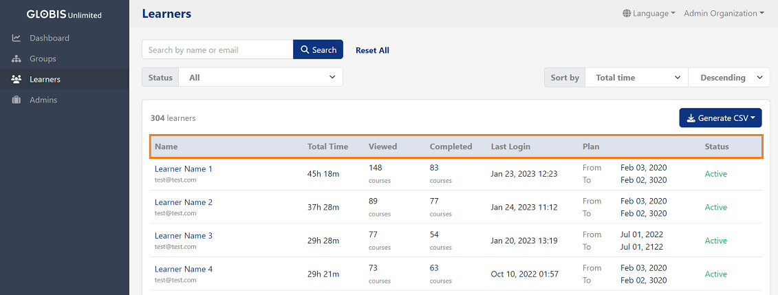The image size is (778, 295).
Task: Click the Completed column header
Action: point(451,146)
